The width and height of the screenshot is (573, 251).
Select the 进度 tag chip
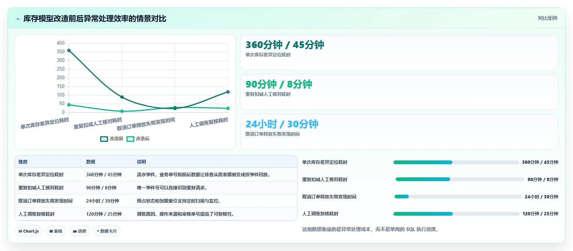[x=80, y=231]
